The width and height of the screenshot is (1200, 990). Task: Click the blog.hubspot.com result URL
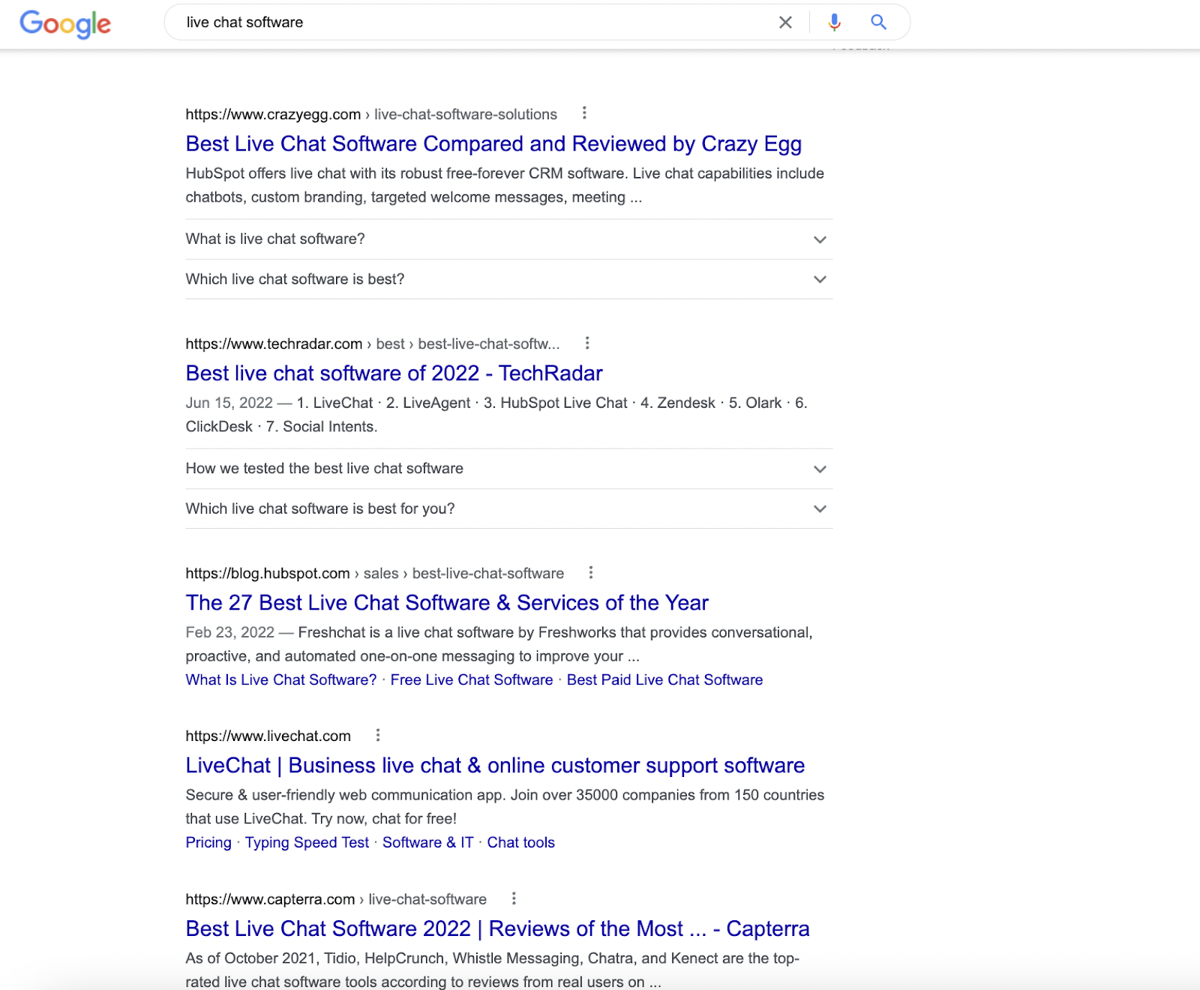click(375, 574)
